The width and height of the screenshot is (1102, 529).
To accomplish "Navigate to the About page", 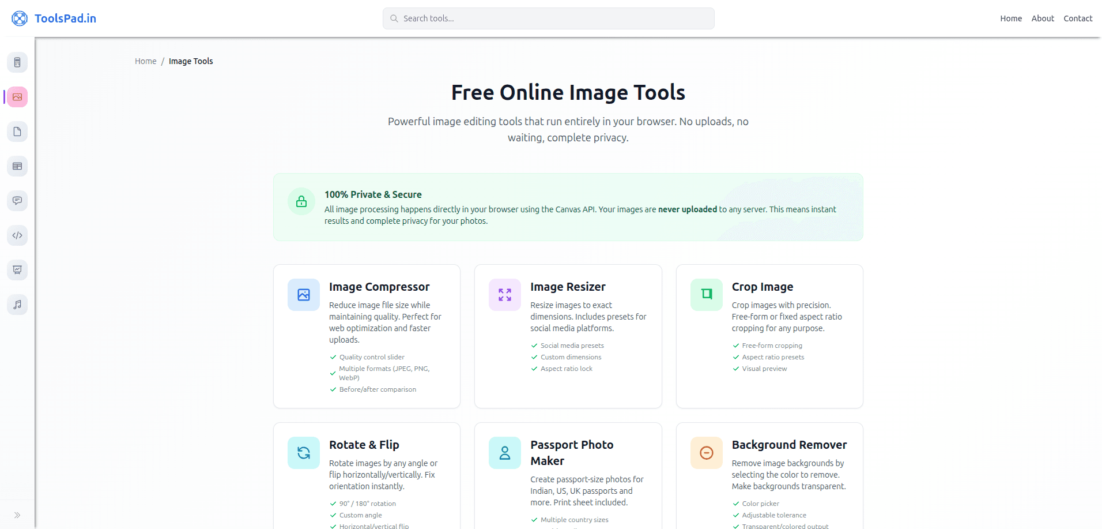I will point(1042,18).
